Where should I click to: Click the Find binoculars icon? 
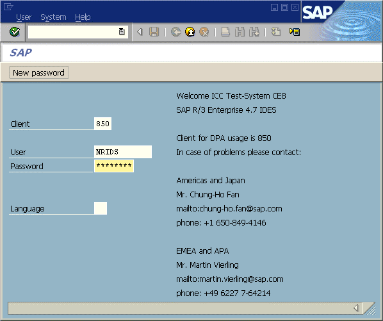[x=240, y=32]
